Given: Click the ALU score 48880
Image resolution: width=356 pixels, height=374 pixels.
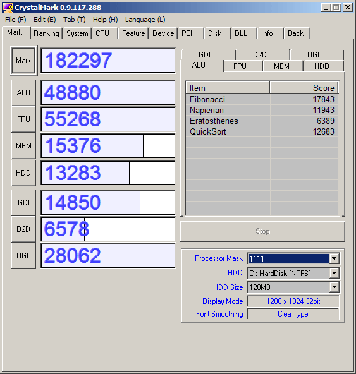Looking at the screenshot, I should pyautogui.click(x=108, y=93).
